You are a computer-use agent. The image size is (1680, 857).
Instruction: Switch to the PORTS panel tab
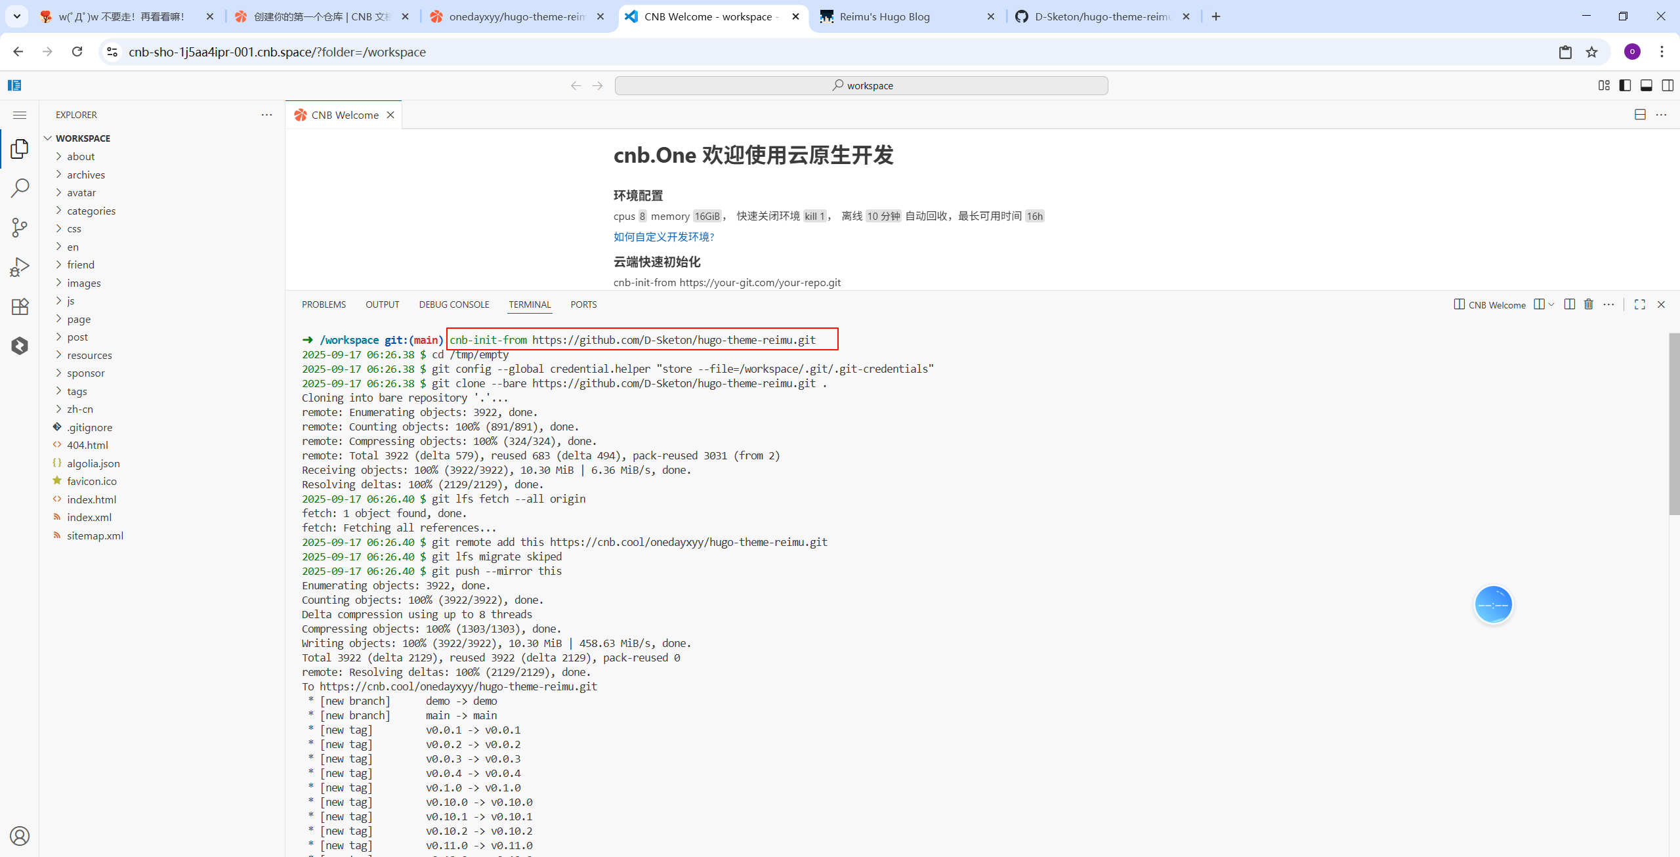click(583, 304)
